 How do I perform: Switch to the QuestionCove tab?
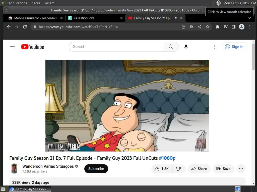pos(95,18)
